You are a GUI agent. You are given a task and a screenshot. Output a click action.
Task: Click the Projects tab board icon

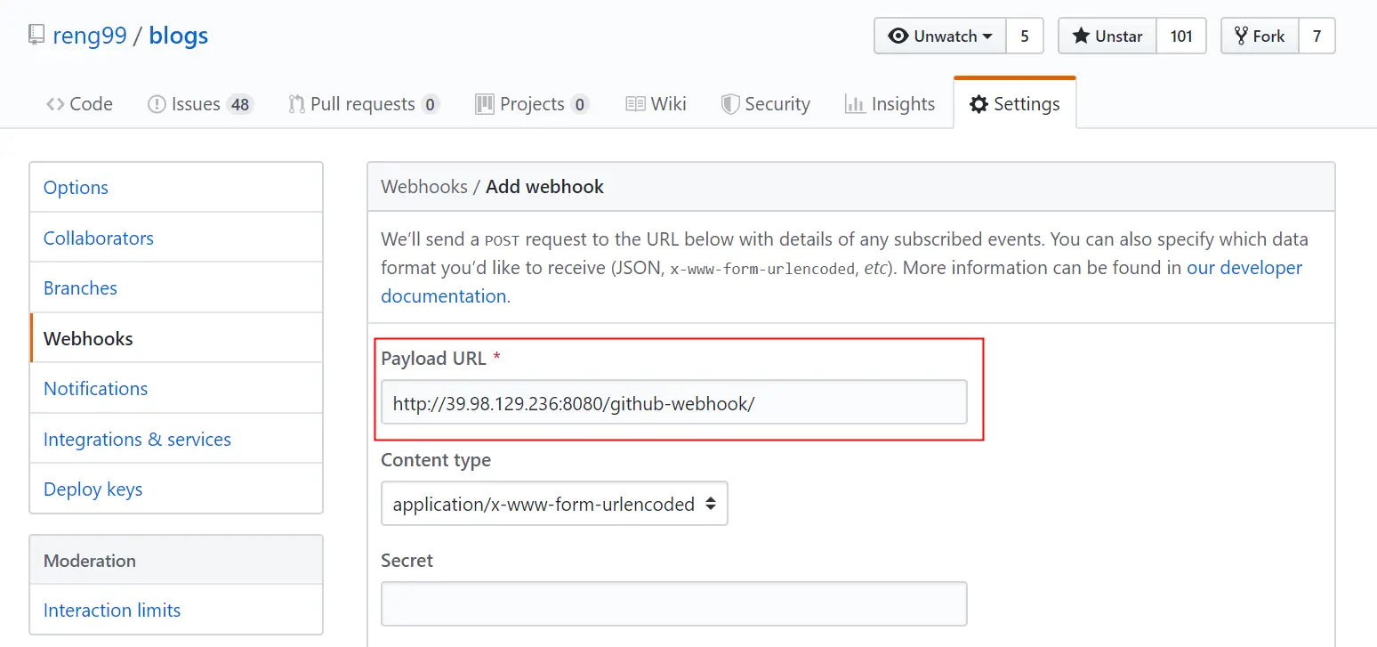click(485, 104)
